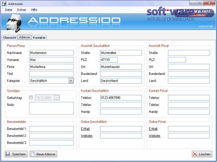
Task: Click the Kontakt Privat Handy field
Action: tap(189, 111)
